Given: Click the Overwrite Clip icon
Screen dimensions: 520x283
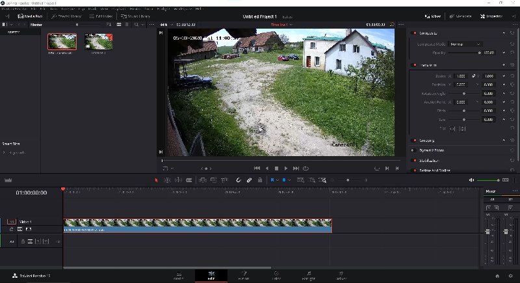Looking at the screenshot, I should (214, 180).
